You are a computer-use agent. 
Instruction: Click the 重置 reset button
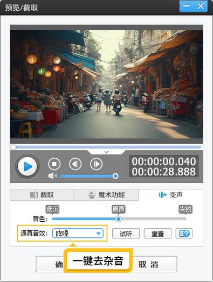click(x=157, y=234)
